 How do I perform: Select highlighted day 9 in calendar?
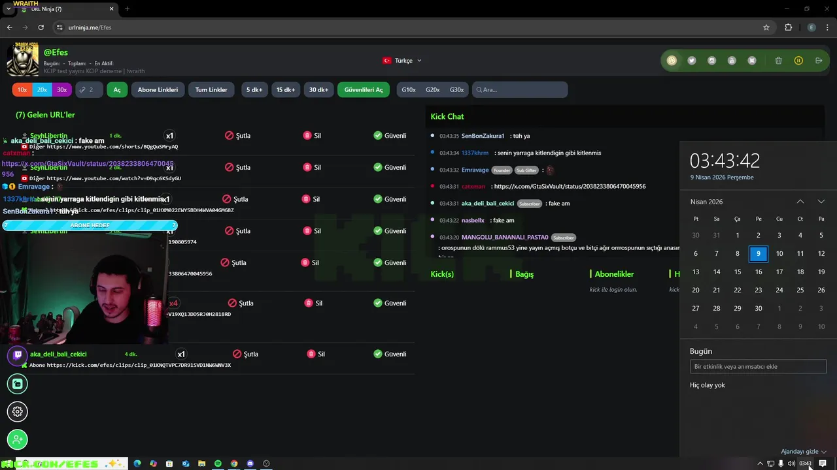pos(759,253)
